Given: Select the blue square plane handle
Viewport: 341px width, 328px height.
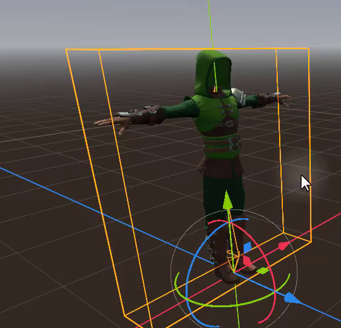Looking at the screenshot, I should coord(248,247).
